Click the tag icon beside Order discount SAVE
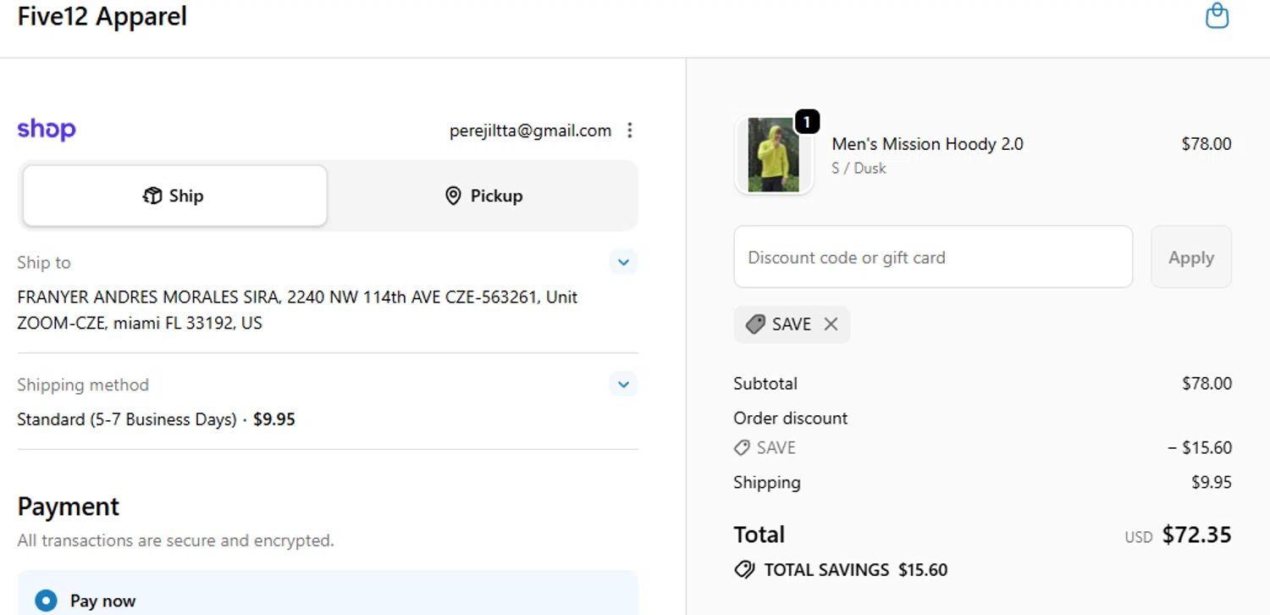Image resolution: width=1270 pixels, height=615 pixels. click(742, 448)
